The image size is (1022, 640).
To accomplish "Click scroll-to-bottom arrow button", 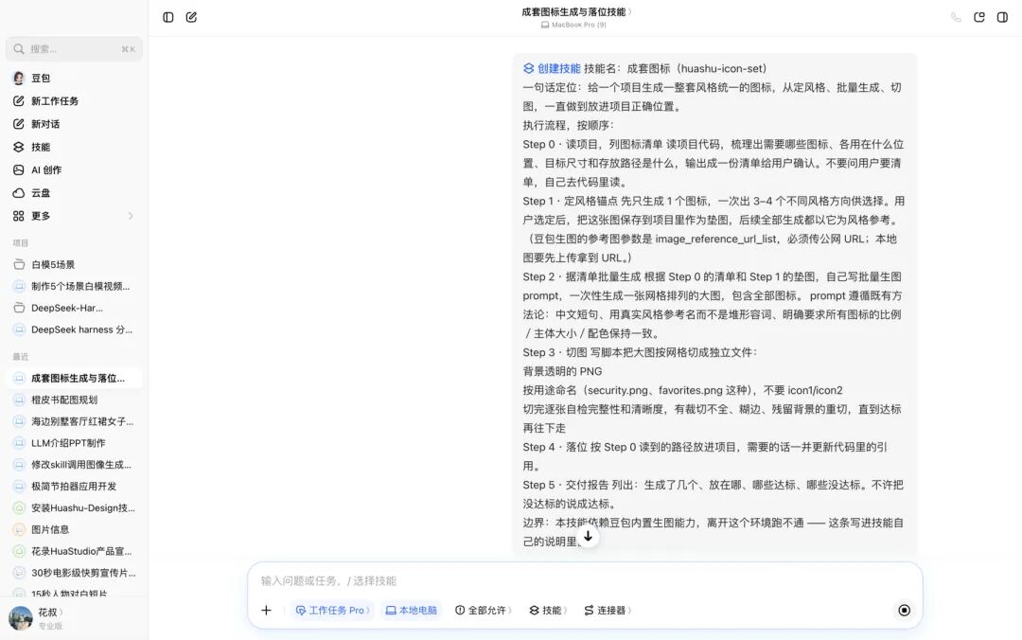I will pos(588,536).
